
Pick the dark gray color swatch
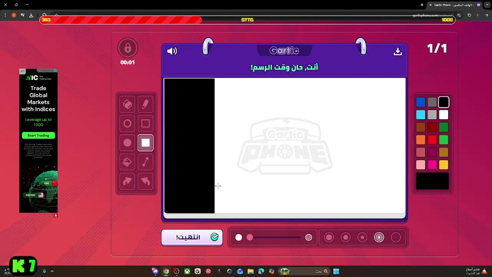[x=432, y=102]
